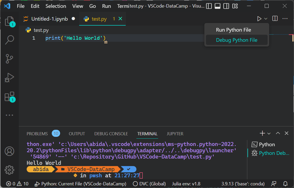Split the editor to the right
The width and height of the screenshot is (294, 188).
tap(275, 19)
